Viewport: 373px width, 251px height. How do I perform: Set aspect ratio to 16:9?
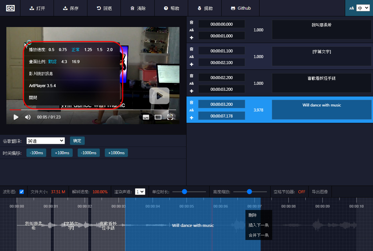point(76,62)
